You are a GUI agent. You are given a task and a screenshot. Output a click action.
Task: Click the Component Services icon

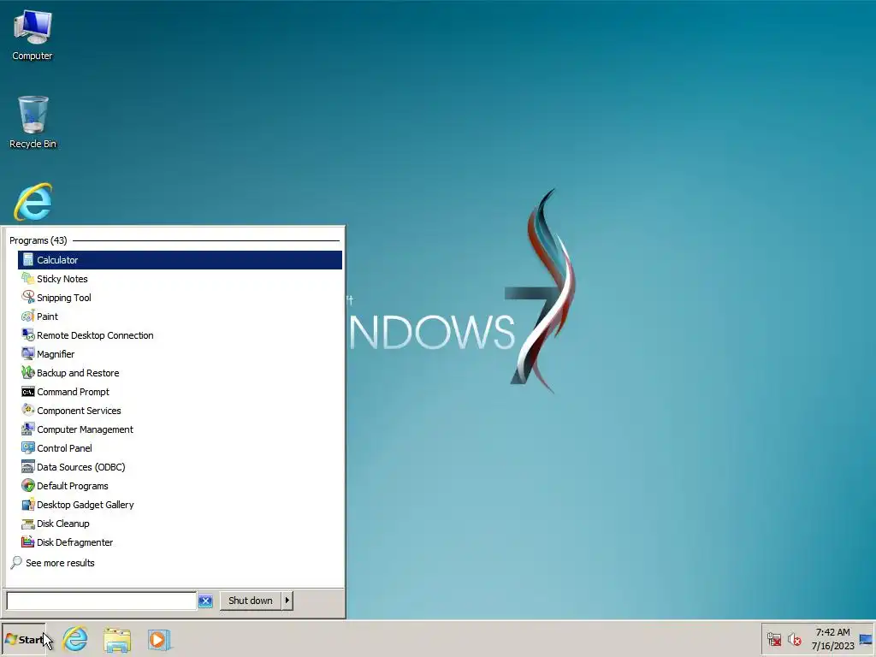click(x=28, y=410)
